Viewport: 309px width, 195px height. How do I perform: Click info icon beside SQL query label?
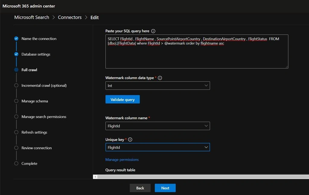click(153, 31)
